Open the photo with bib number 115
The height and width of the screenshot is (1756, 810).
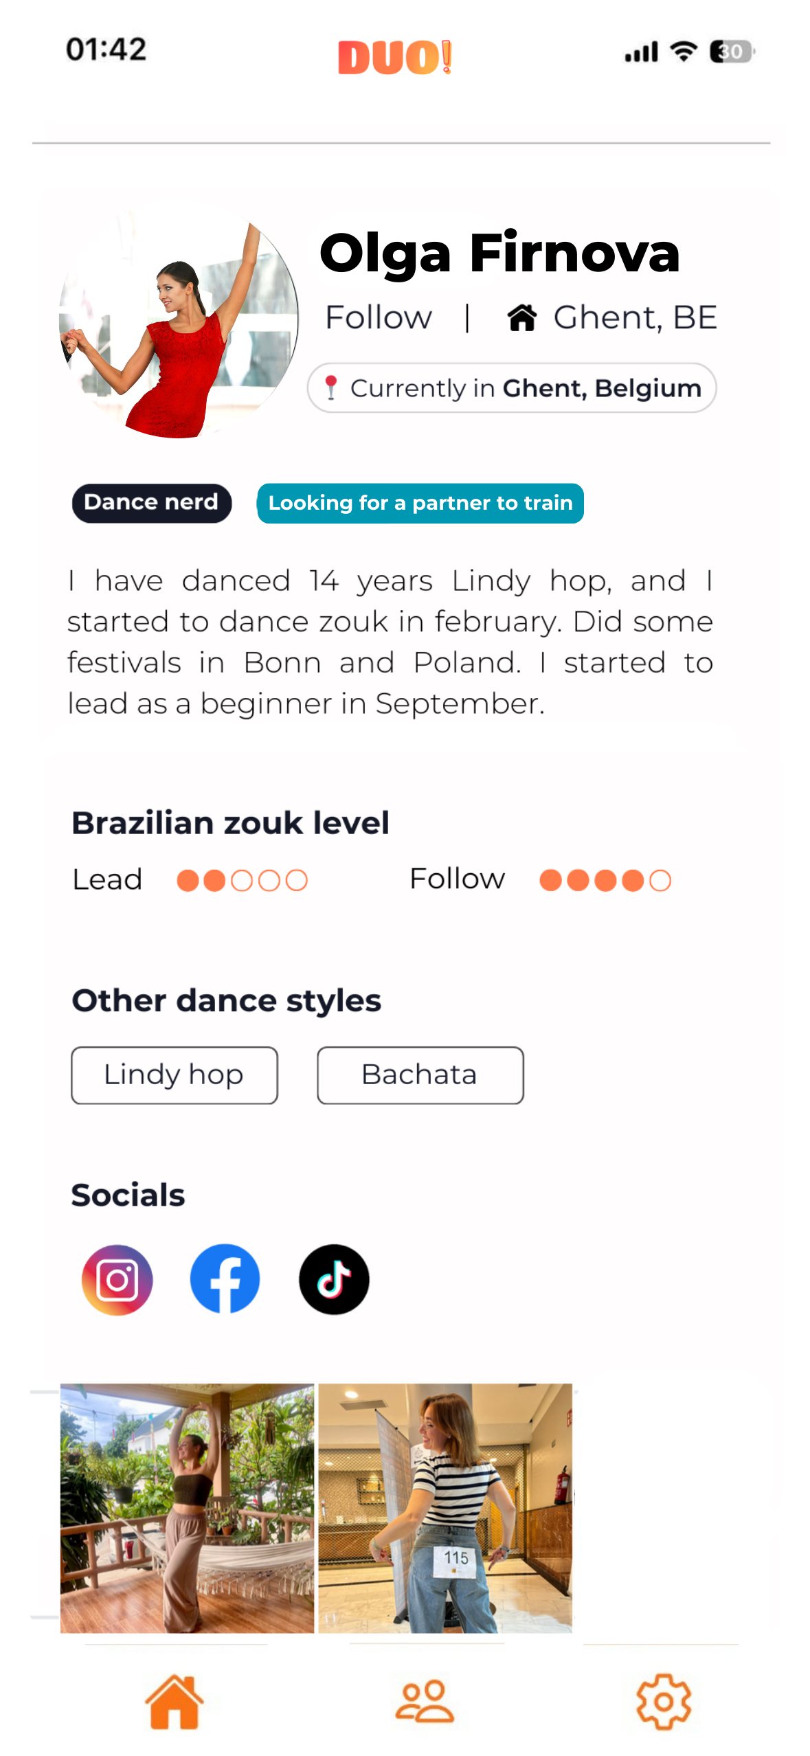click(x=445, y=1507)
